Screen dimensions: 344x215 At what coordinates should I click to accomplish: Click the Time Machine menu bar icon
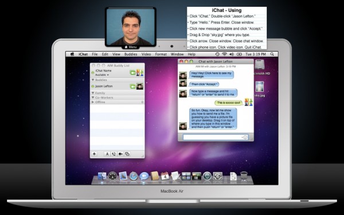[x=217, y=54]
